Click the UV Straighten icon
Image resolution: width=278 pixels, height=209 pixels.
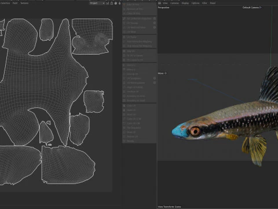(125, 78)
